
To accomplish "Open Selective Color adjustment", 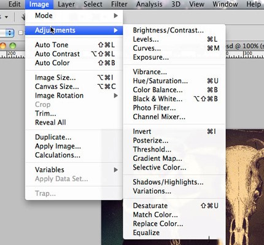I will (x=174, y=168).
